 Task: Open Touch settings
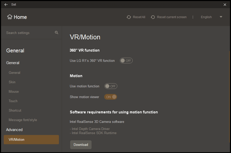coord(13,101)
